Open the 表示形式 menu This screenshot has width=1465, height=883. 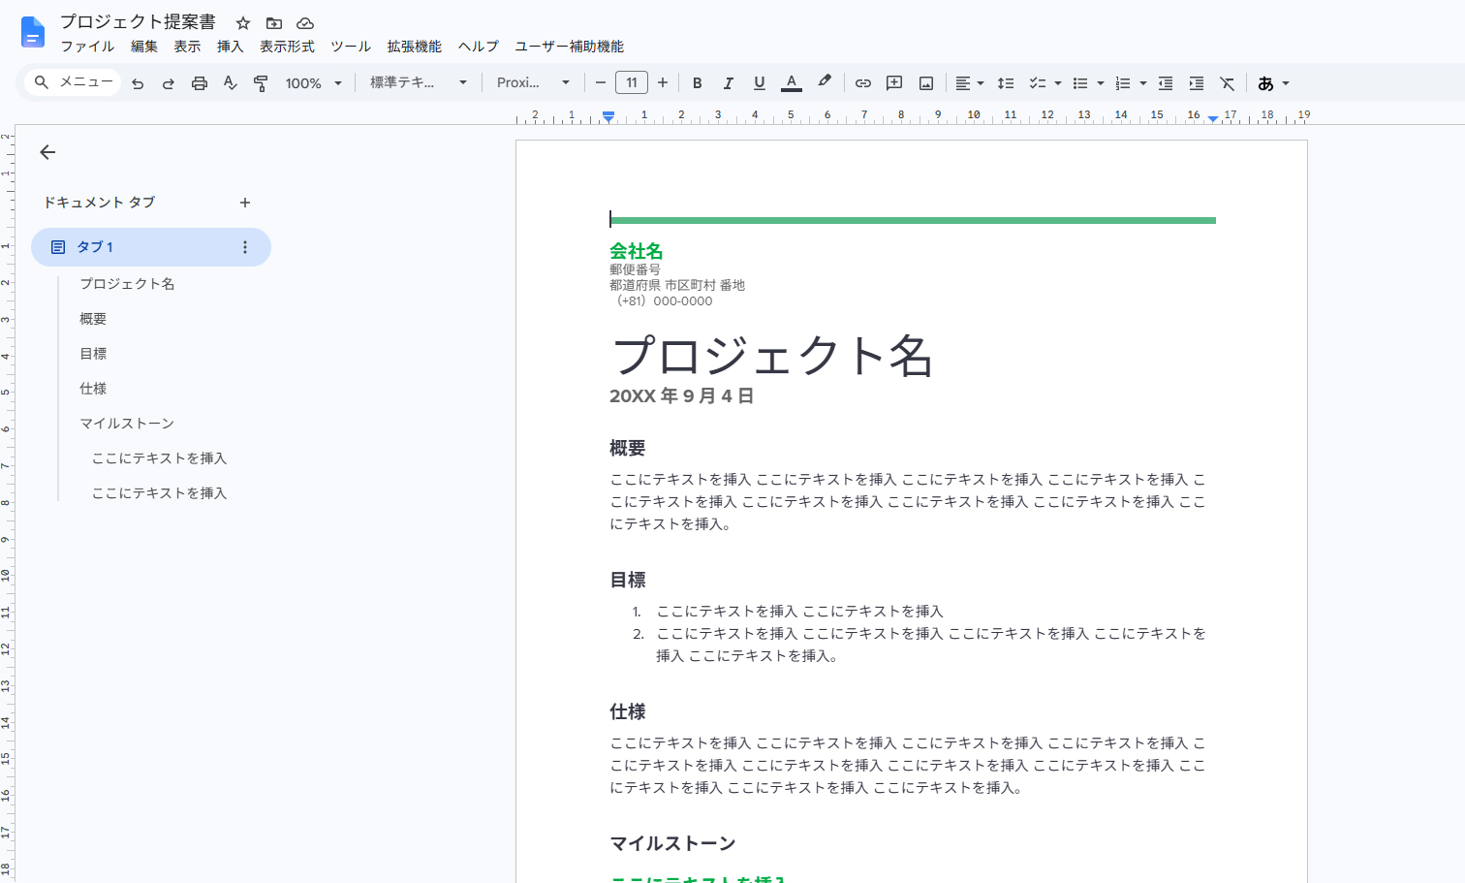287,47
